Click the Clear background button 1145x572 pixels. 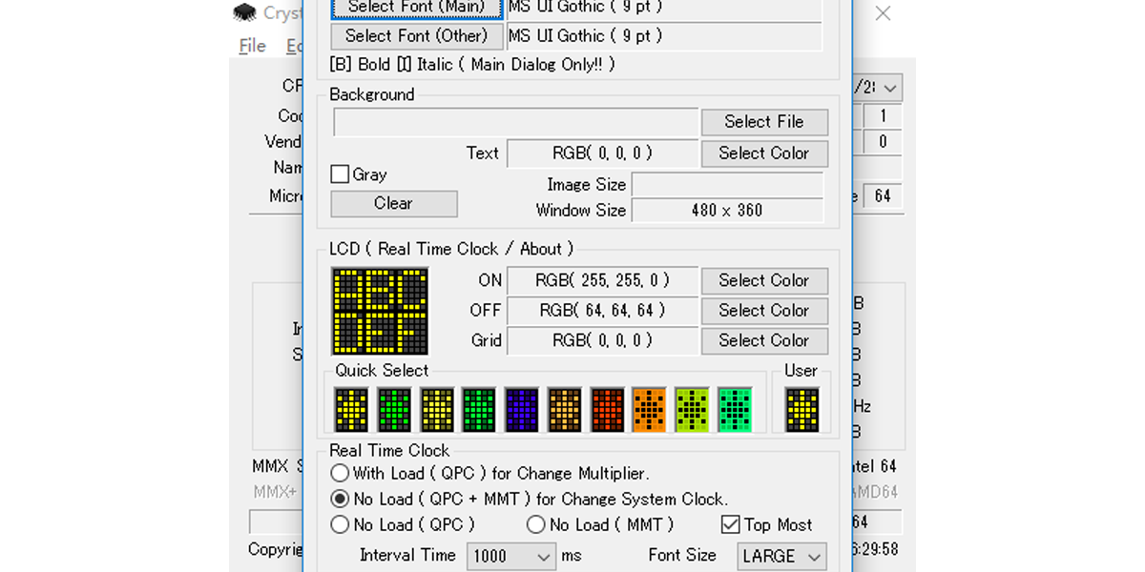coord(394,203)
